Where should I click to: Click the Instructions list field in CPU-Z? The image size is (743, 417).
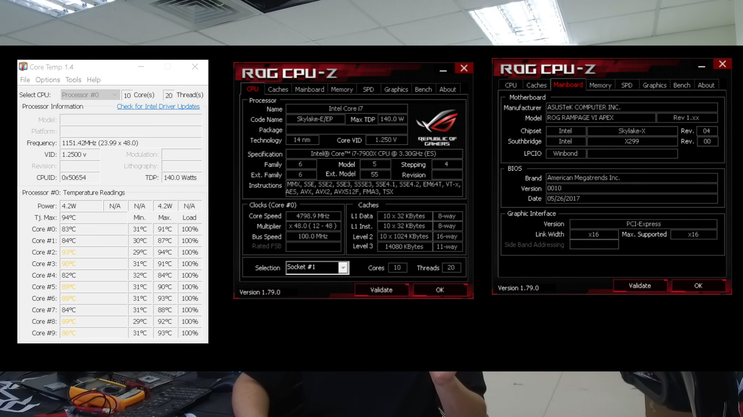pos(374,188)
